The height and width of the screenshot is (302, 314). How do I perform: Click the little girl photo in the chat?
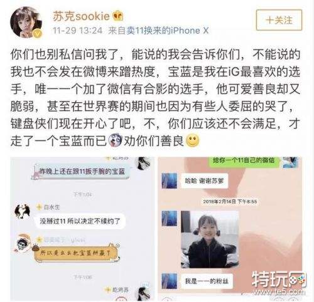210,239
